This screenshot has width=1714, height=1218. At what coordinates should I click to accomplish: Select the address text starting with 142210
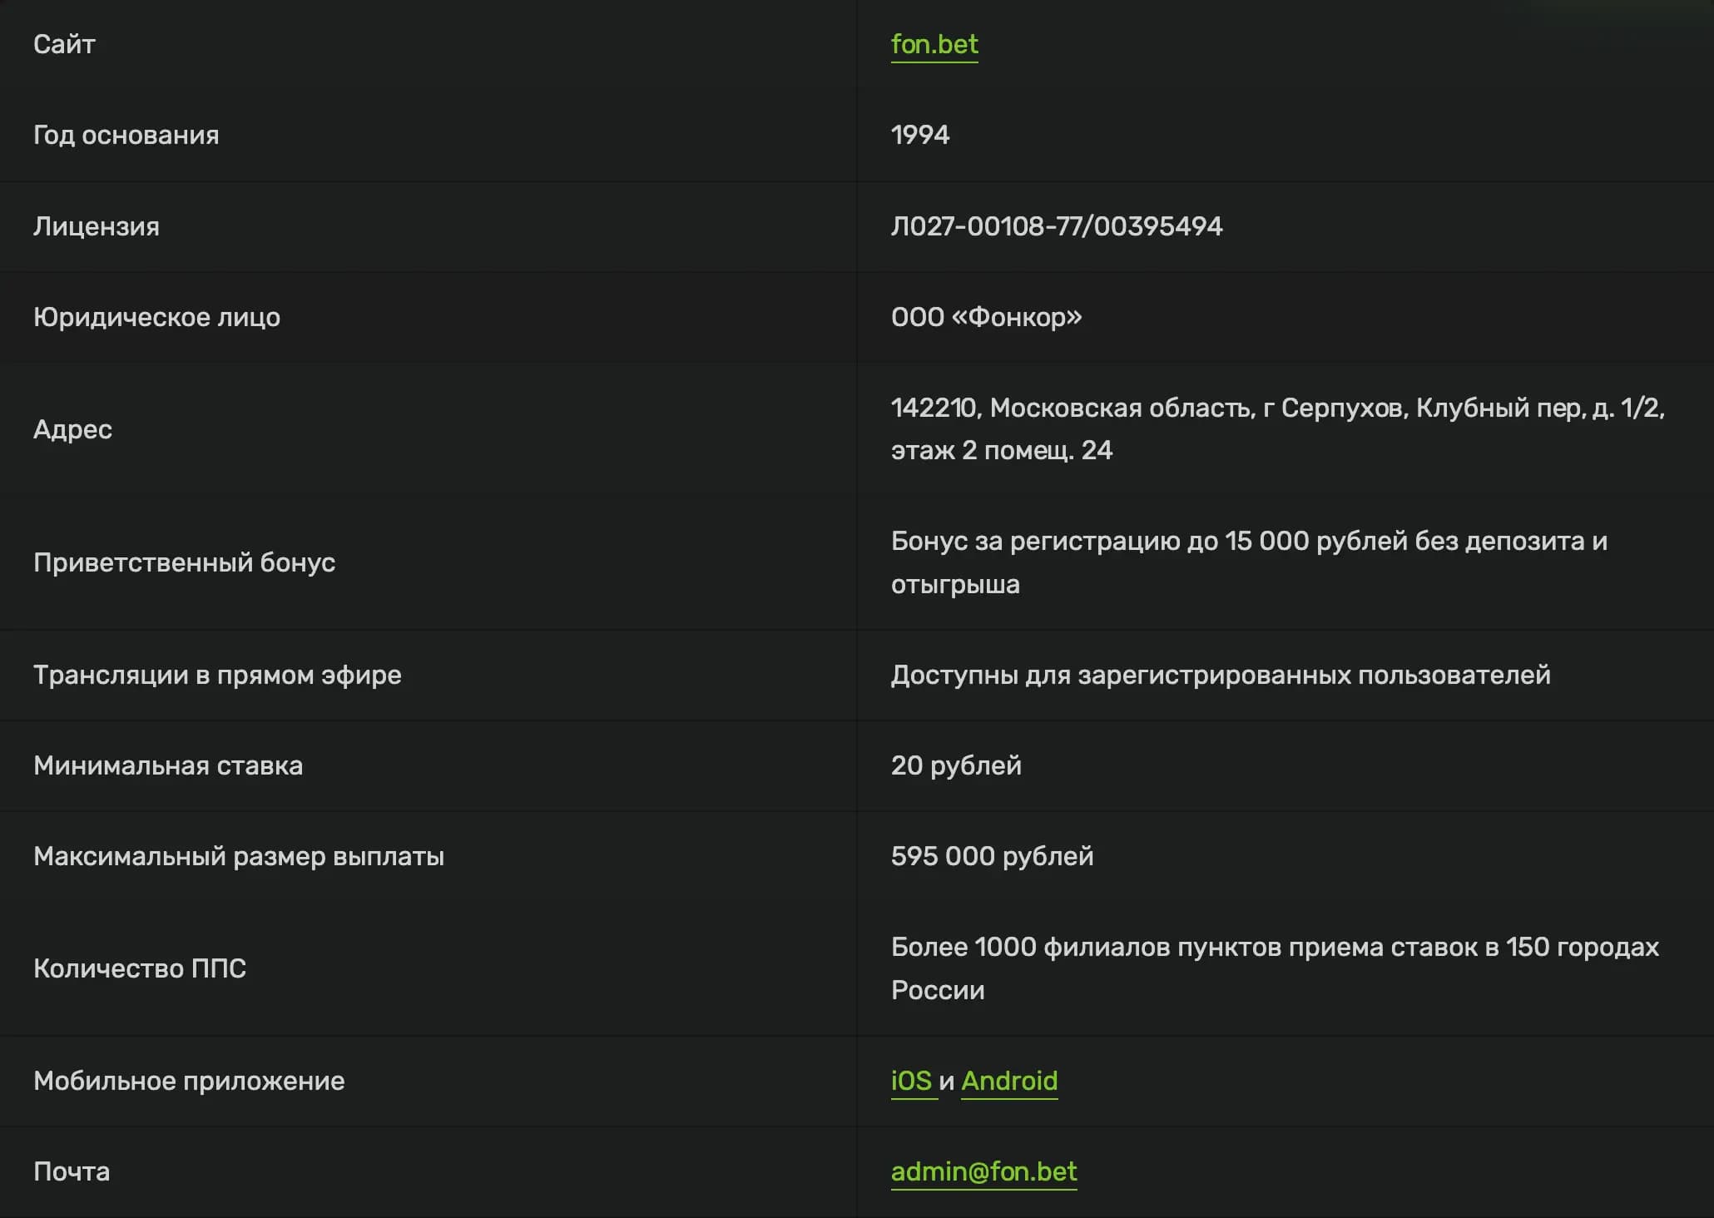tap(1278, 429)
